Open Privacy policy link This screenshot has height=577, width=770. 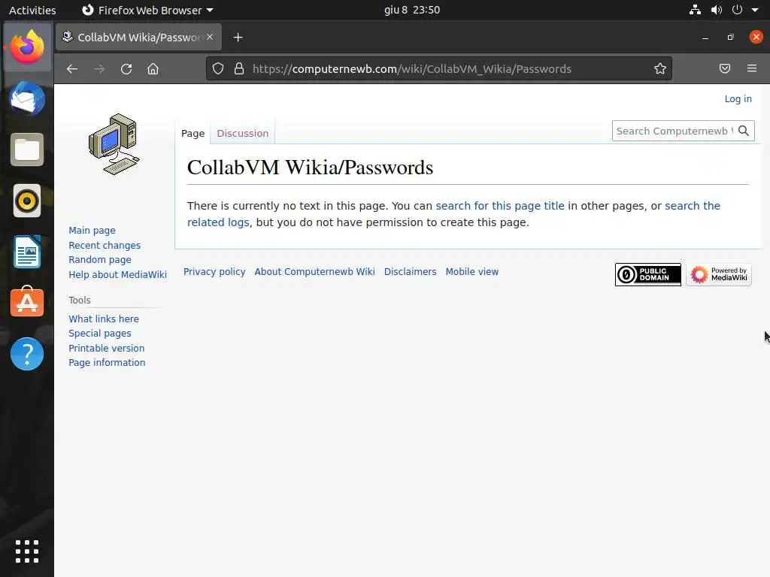tap(214, 271)
